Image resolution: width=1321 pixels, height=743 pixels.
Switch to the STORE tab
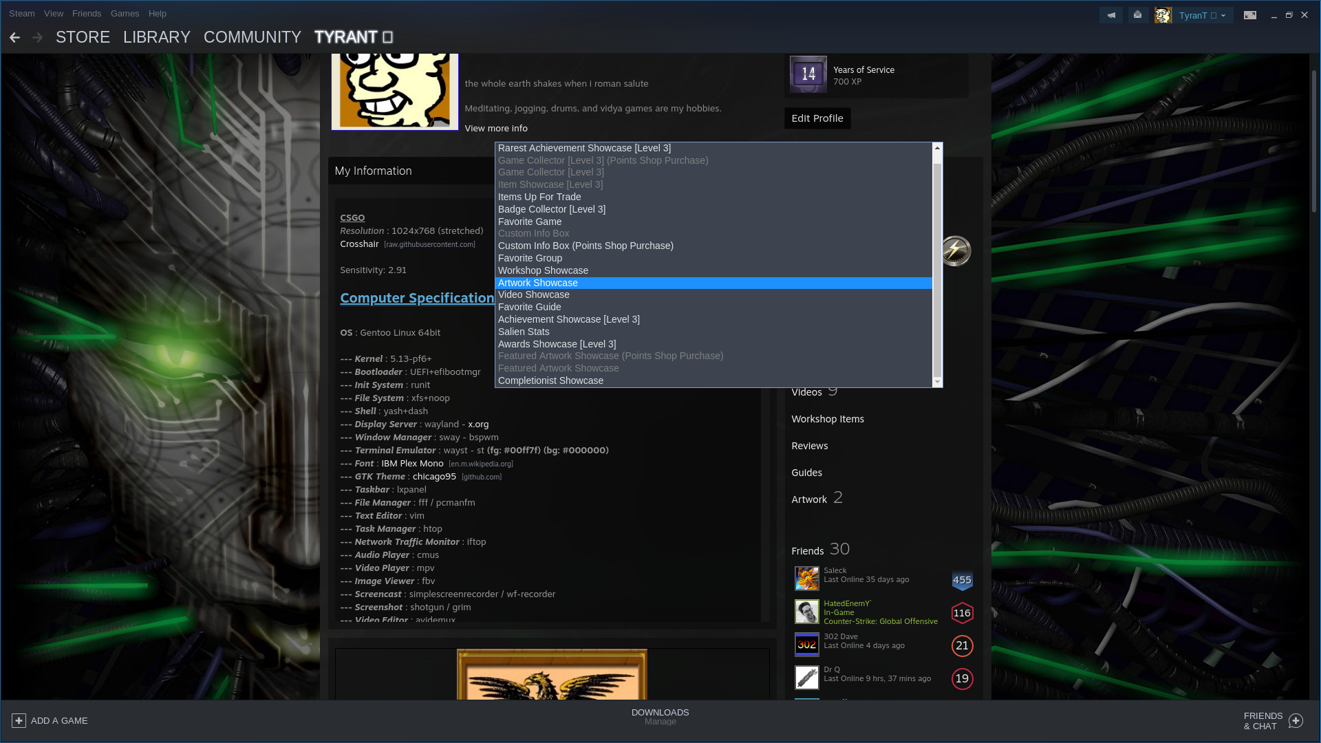(83, 37)
